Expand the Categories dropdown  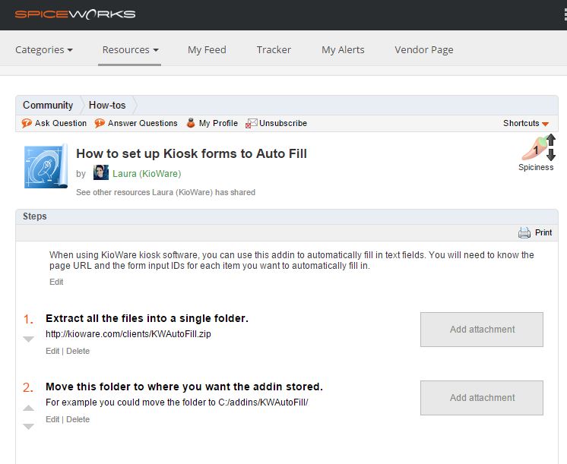44,49
